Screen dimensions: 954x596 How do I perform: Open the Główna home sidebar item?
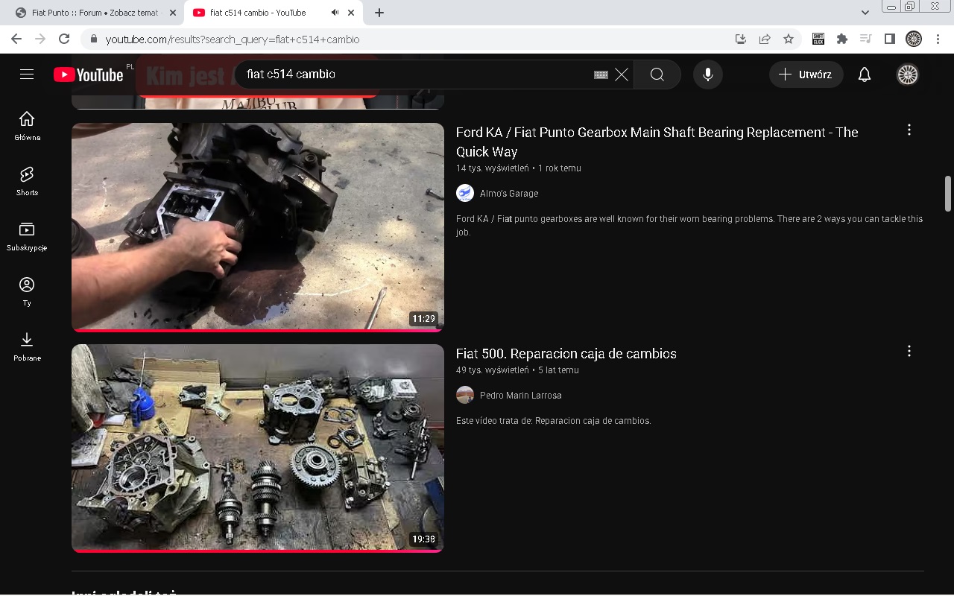27,126
